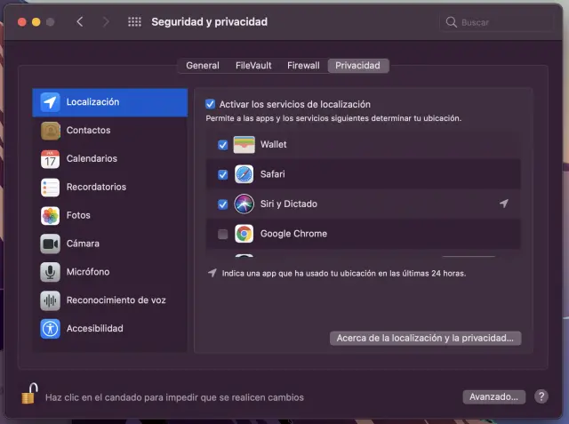
Task: Uncheck Safari location access
Action: 223,175
